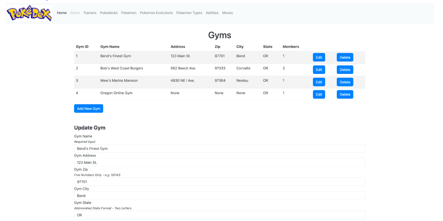Delete Bob's West Coast Burgers

345,69
